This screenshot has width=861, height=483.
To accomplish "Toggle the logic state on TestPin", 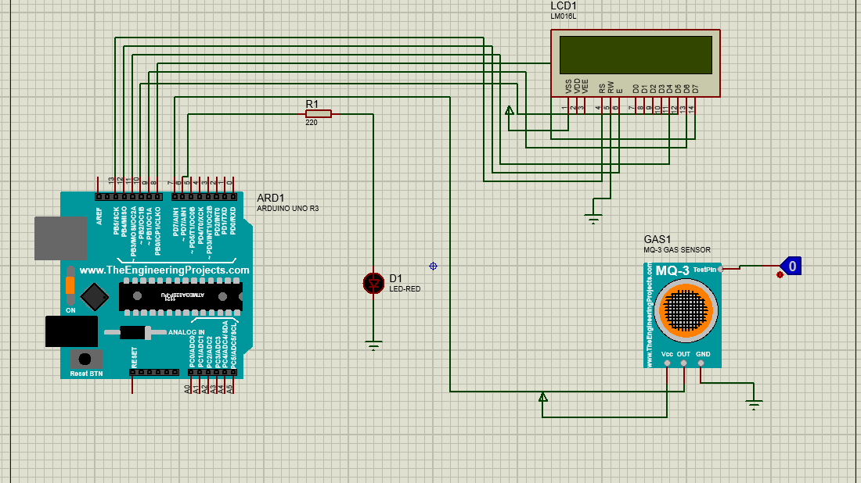I will (791, 267).
